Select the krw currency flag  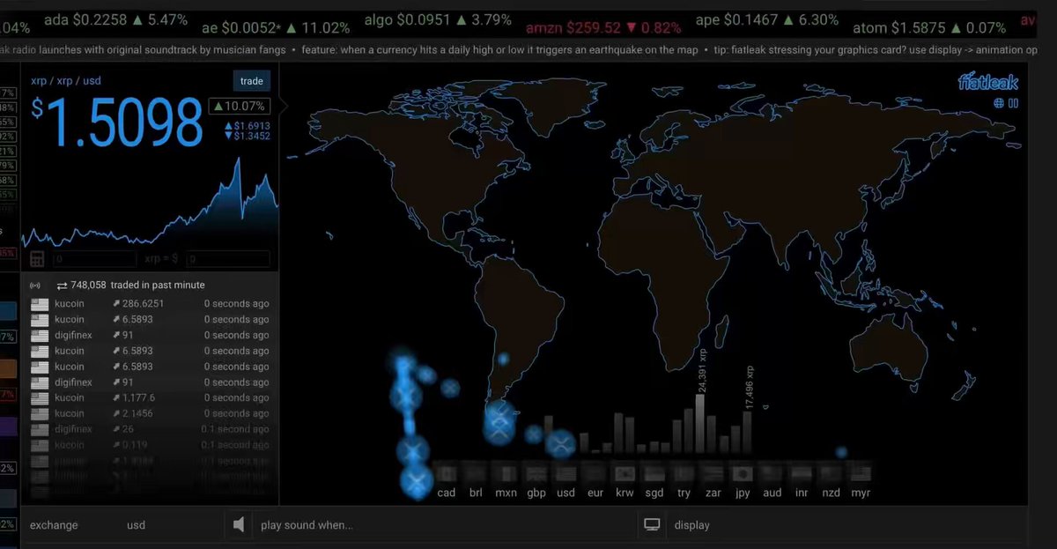point(625,473)
